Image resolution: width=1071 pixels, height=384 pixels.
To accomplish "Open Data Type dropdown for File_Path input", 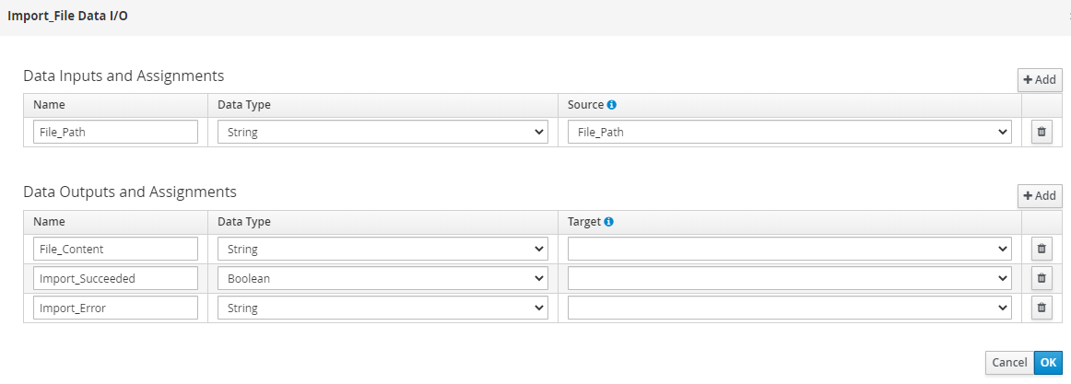I will coord(382,133).
